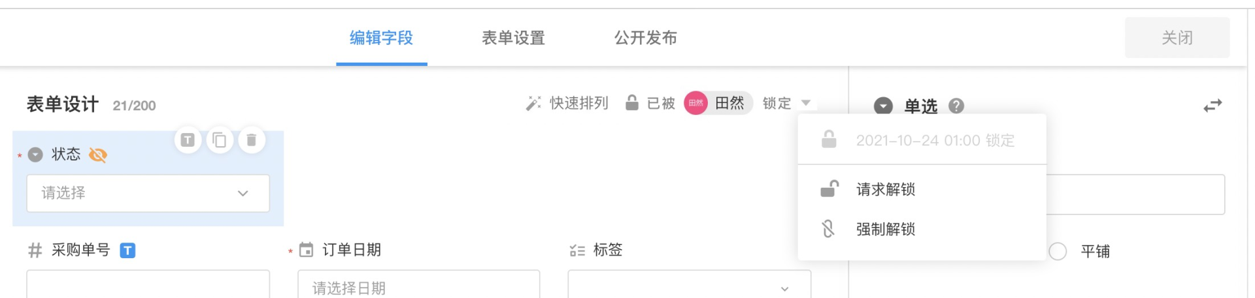Open the 请选择 dropdown under 状态
The image size is (1255, 298).
(148, 193)
